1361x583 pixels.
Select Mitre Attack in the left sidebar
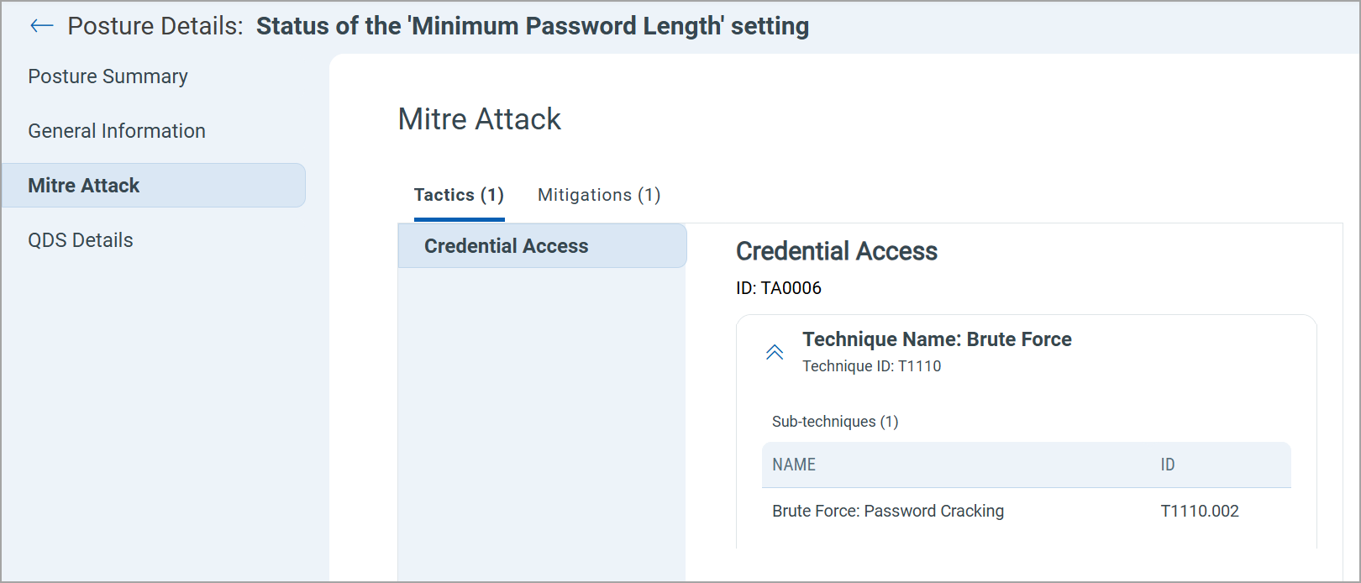pos(84,186)
